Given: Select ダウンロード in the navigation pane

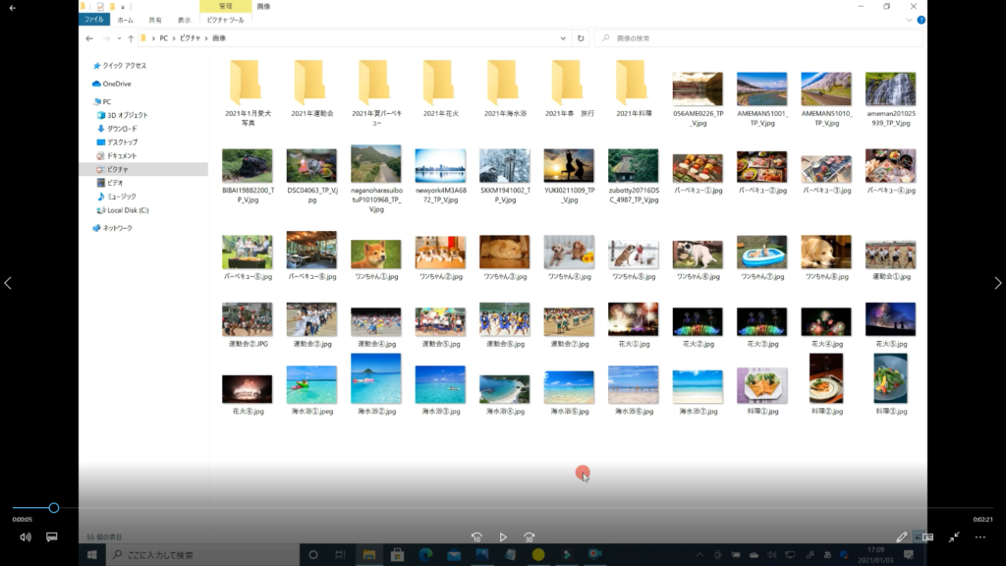Looking at the screenshot, I should pos(121,129).
